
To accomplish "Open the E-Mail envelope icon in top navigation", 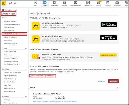I will (x=45, y=2).
